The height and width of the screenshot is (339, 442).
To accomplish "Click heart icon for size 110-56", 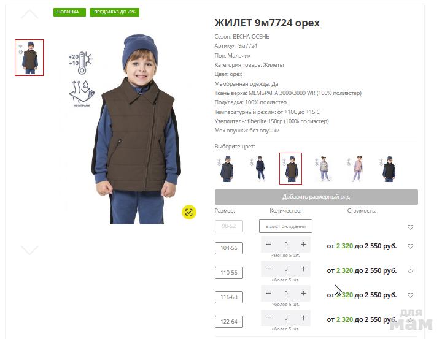I will point(410,270).
